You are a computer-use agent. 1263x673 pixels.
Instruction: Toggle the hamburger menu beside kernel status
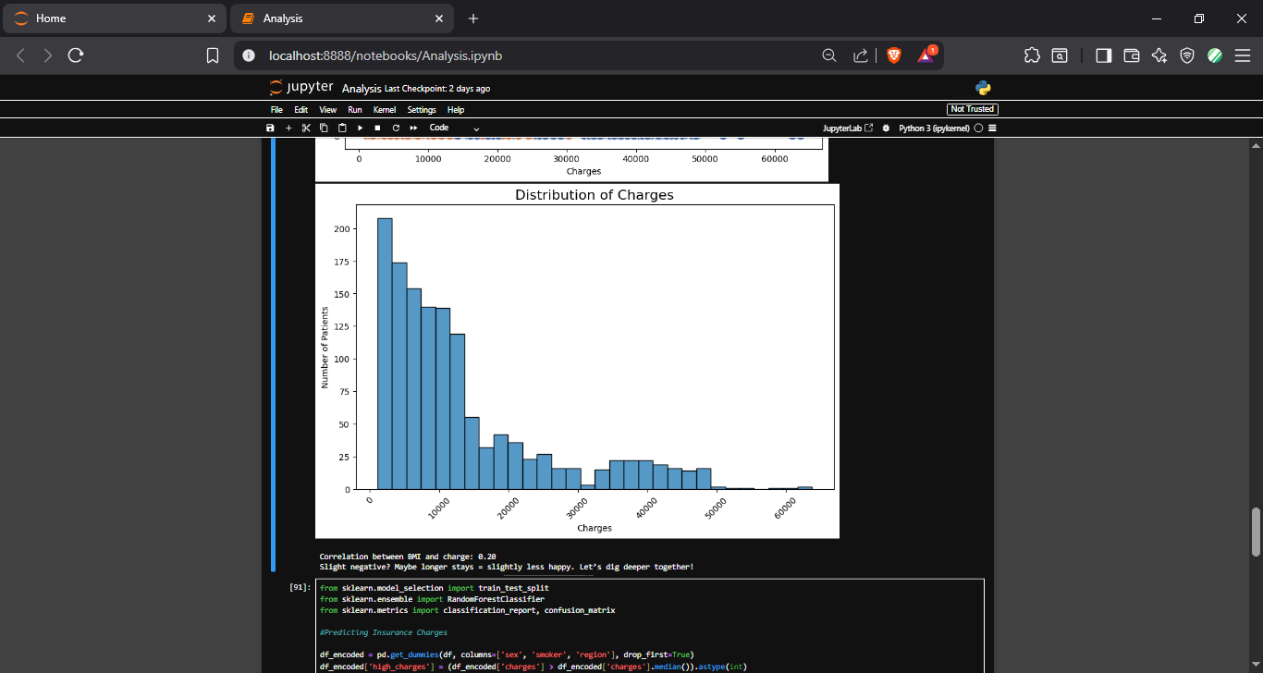pyautogui.click(x=992, y=128)
